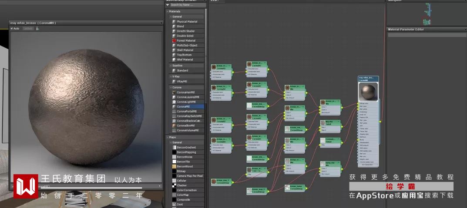The width and height of the screenshot is (467, 208).
Task: Collapse the General maps group
Action: (171, 142)
